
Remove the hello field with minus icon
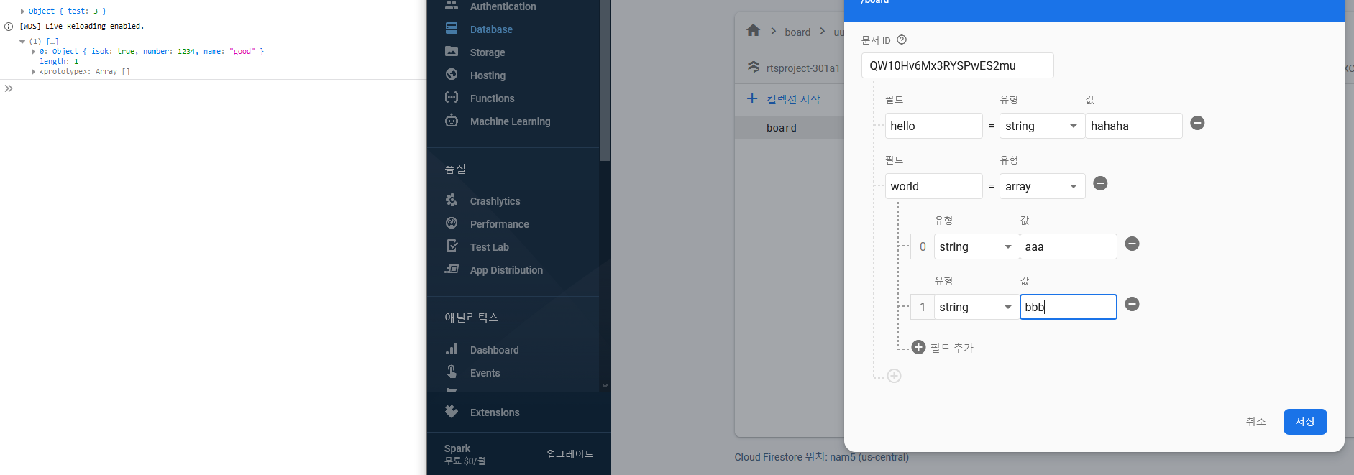click(1197, 123)
